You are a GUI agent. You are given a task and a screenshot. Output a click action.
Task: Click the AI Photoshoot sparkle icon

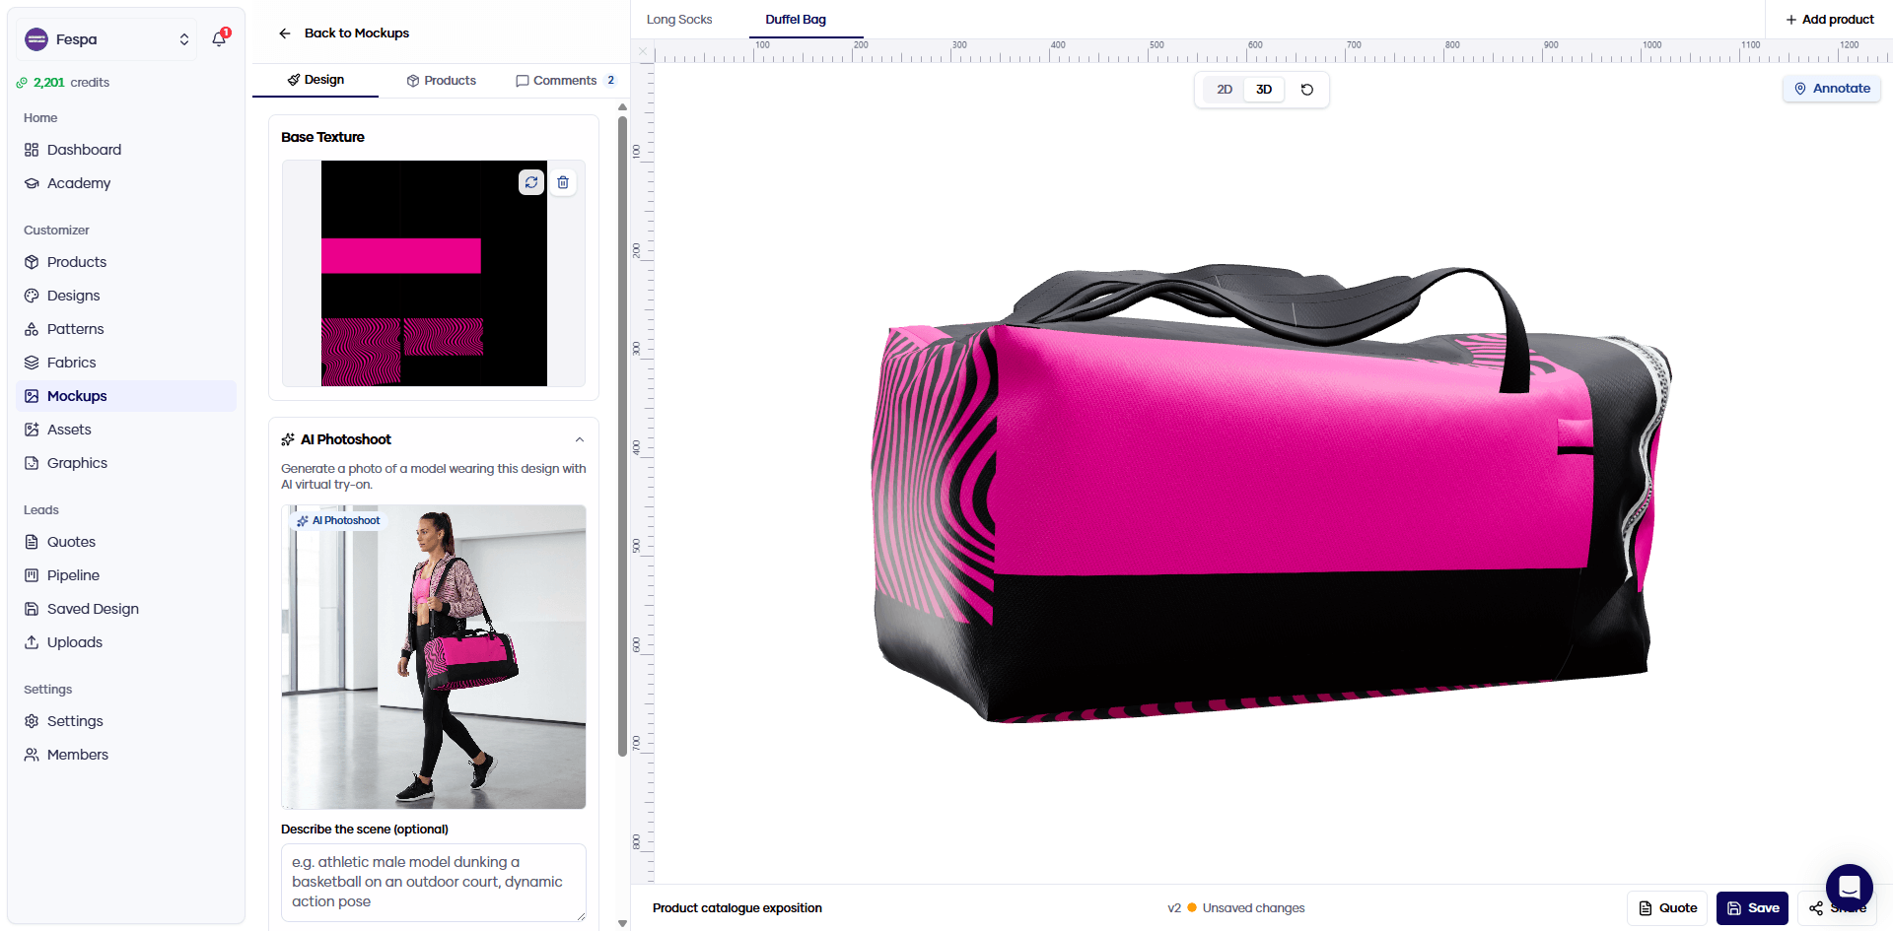click(x=288, y=439)
